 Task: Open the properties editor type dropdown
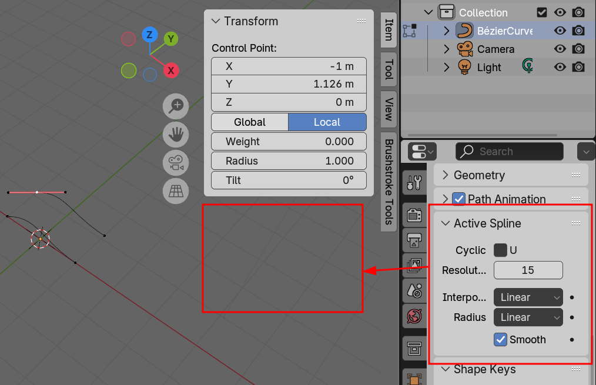(x=422, y=152)
